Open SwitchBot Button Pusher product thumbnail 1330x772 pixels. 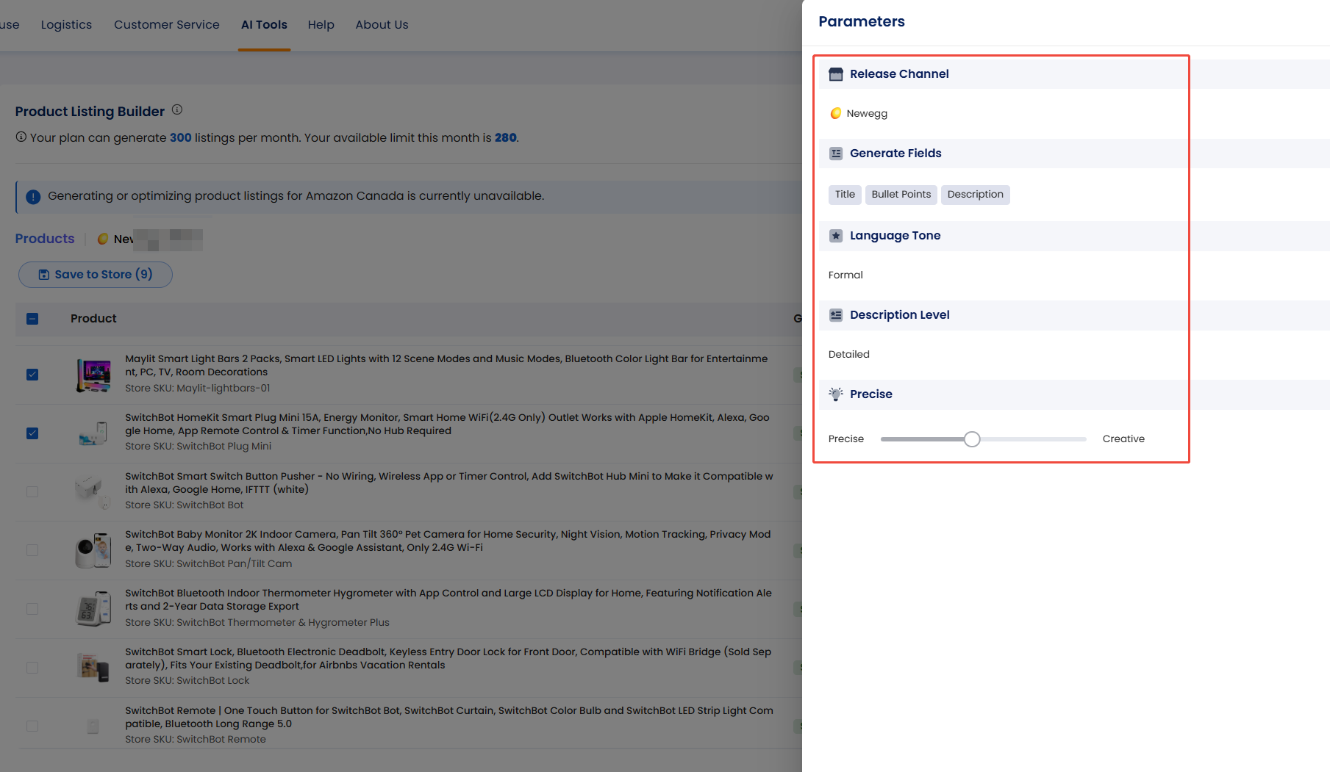[x=93, y=491]
